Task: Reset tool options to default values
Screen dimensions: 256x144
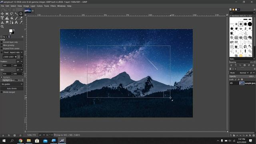Action: click(x=20, y=135)
